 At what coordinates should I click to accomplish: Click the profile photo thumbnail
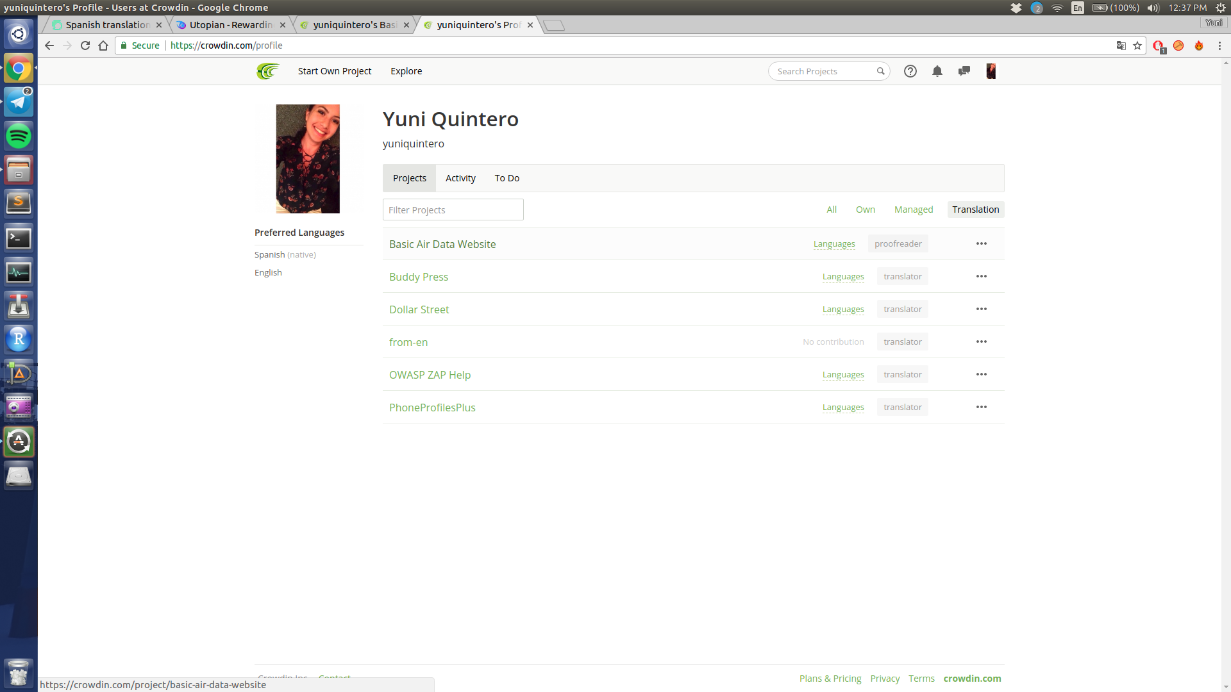point(308,159)
